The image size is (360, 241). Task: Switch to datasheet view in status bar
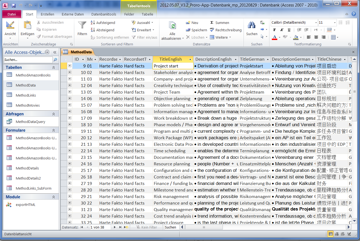(330, 234)
